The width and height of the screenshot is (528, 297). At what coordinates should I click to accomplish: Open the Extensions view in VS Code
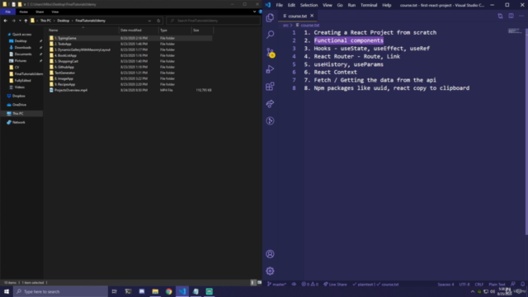(270, 87)
